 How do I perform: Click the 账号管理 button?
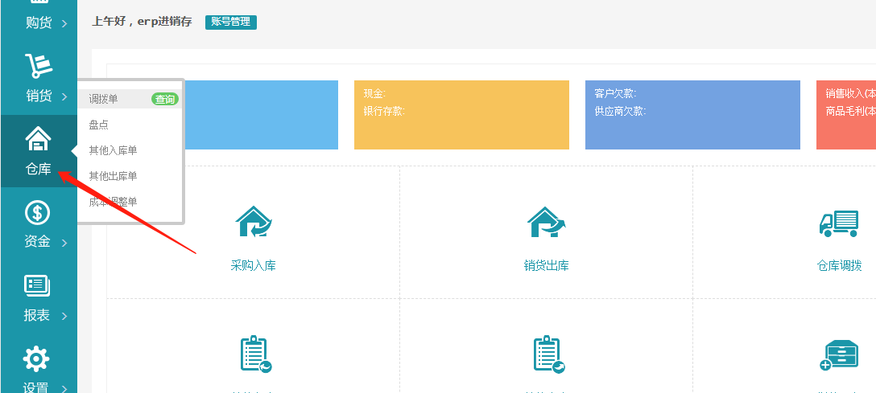click(x=230, y=22)
